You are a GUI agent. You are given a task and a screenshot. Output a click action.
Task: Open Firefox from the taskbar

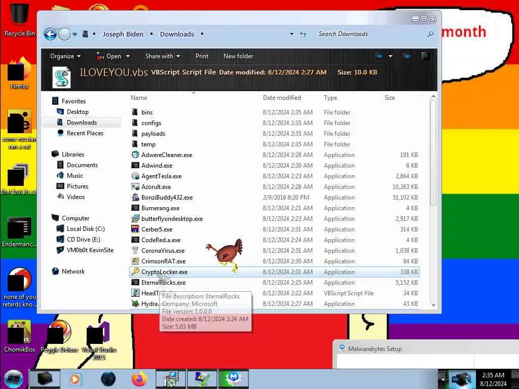click(x=139, y=379)
